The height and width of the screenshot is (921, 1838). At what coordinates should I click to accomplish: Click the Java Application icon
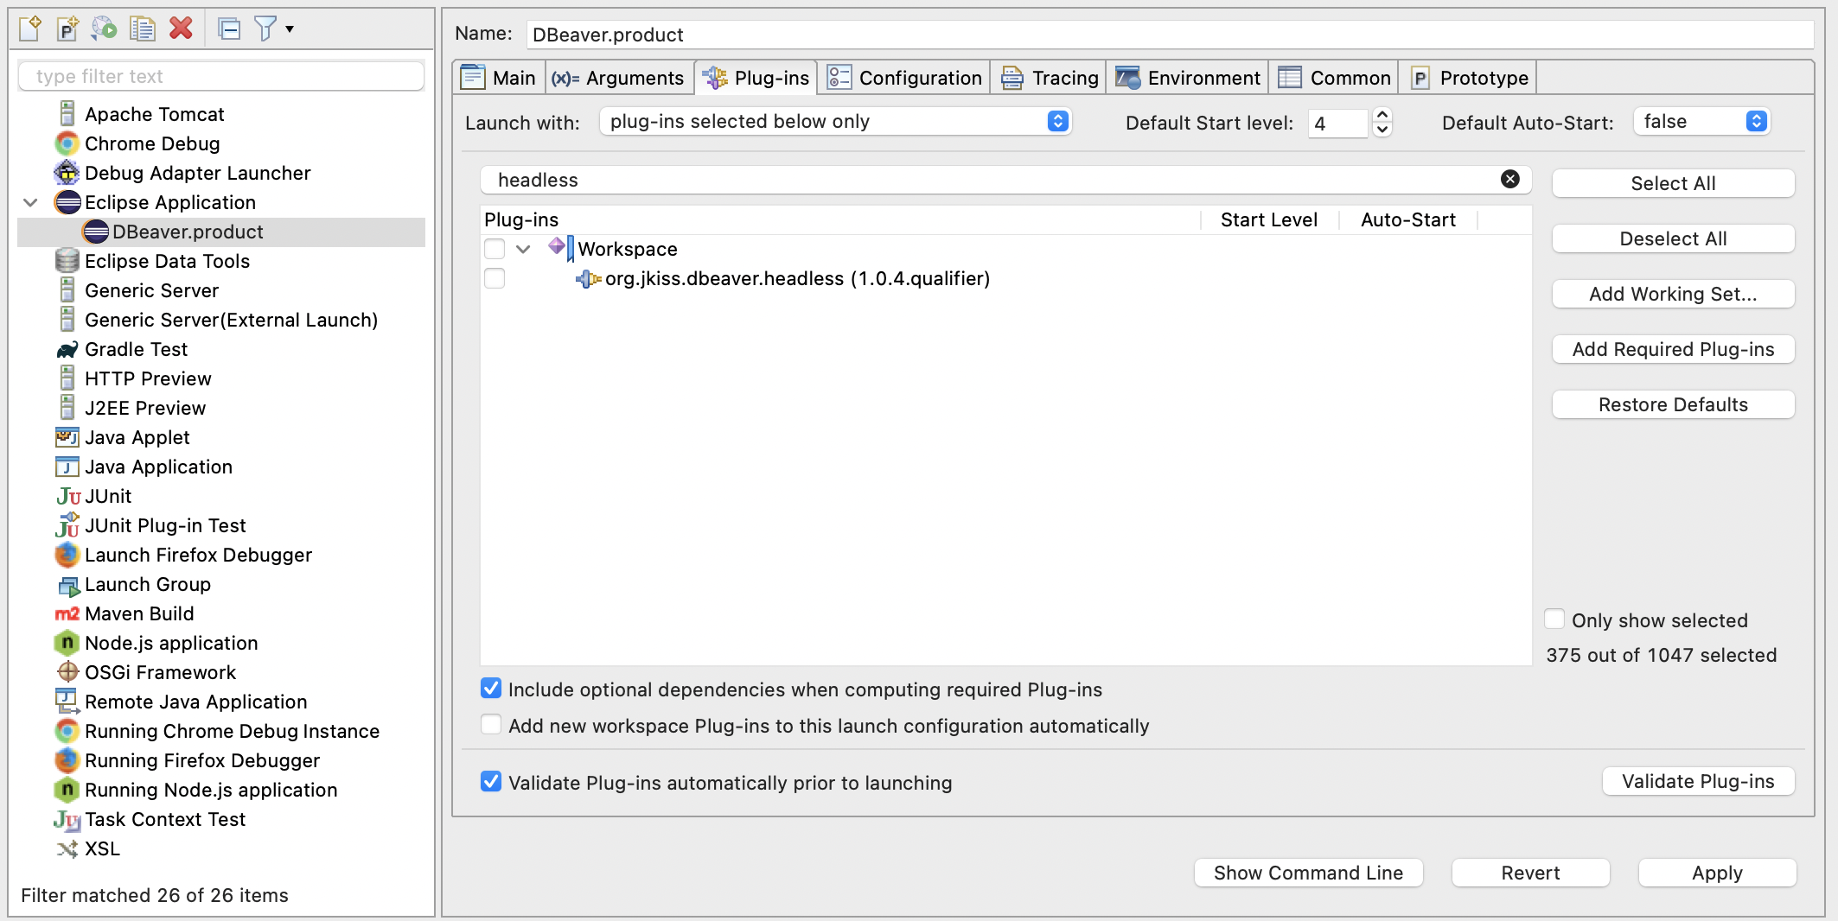tap(67, 467)
